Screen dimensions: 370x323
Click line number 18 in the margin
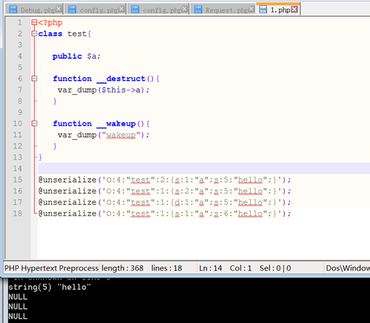click(17, 213)
